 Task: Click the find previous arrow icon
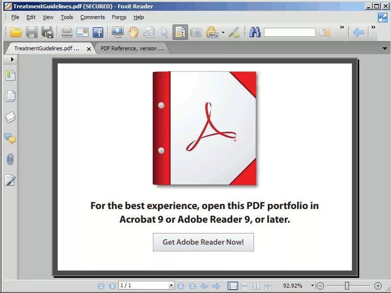pyautogui.click(x=325, y=32)
